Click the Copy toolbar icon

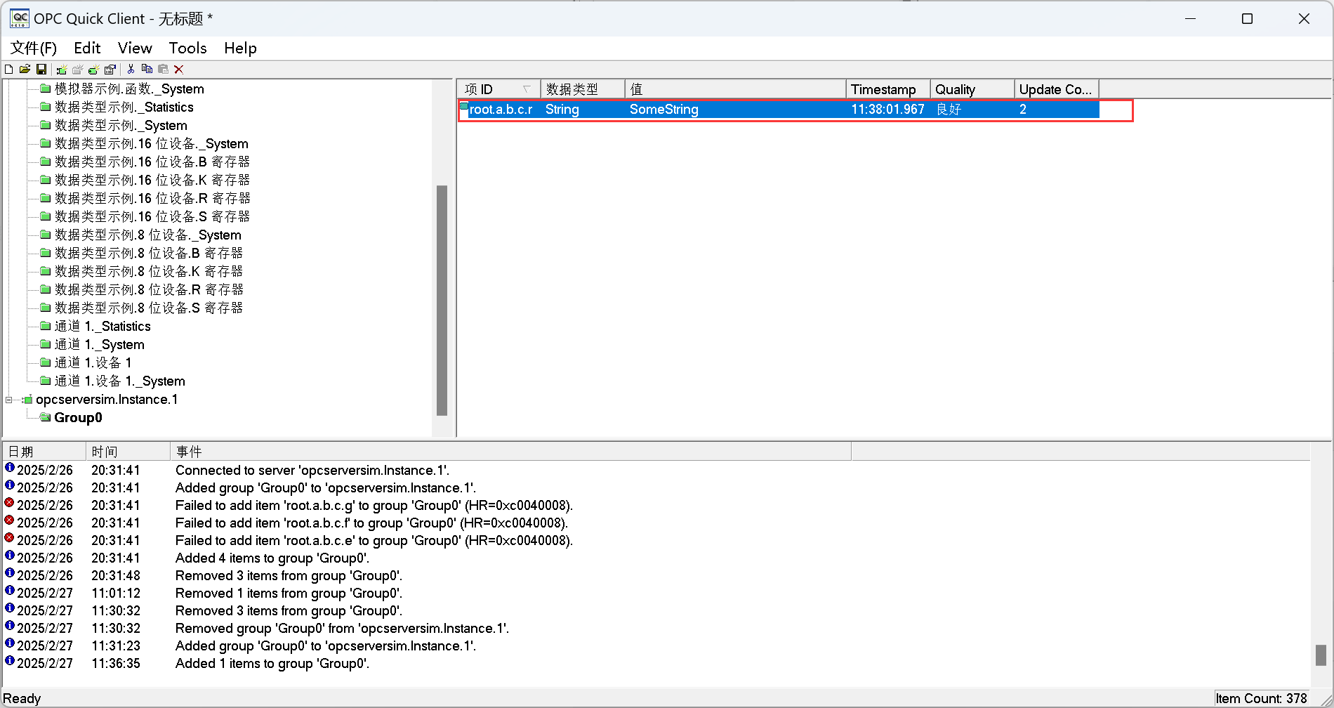click(x=147, y=69)
